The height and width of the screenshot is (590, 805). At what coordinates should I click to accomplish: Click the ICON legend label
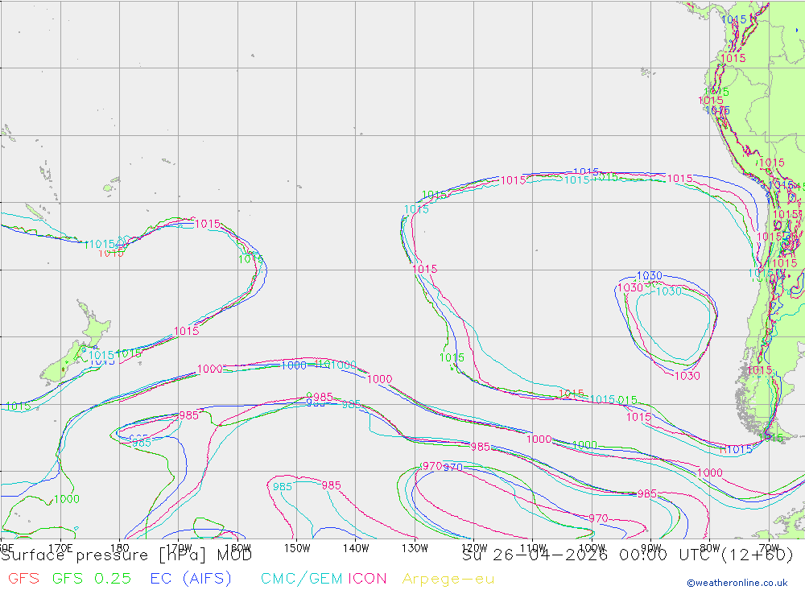click(367, 579)
